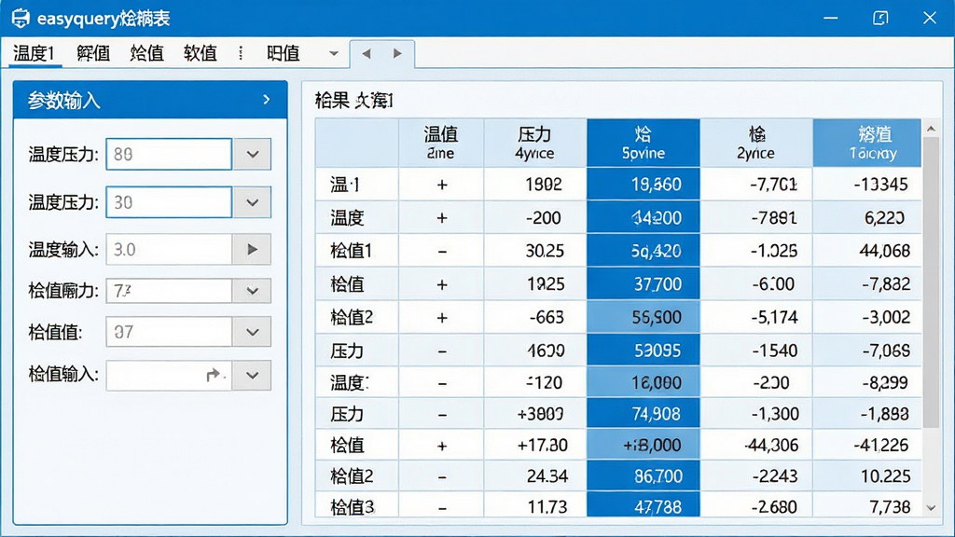Switch to the 温度1 tab
The image size is (955, 537).
tap(35, 53)
